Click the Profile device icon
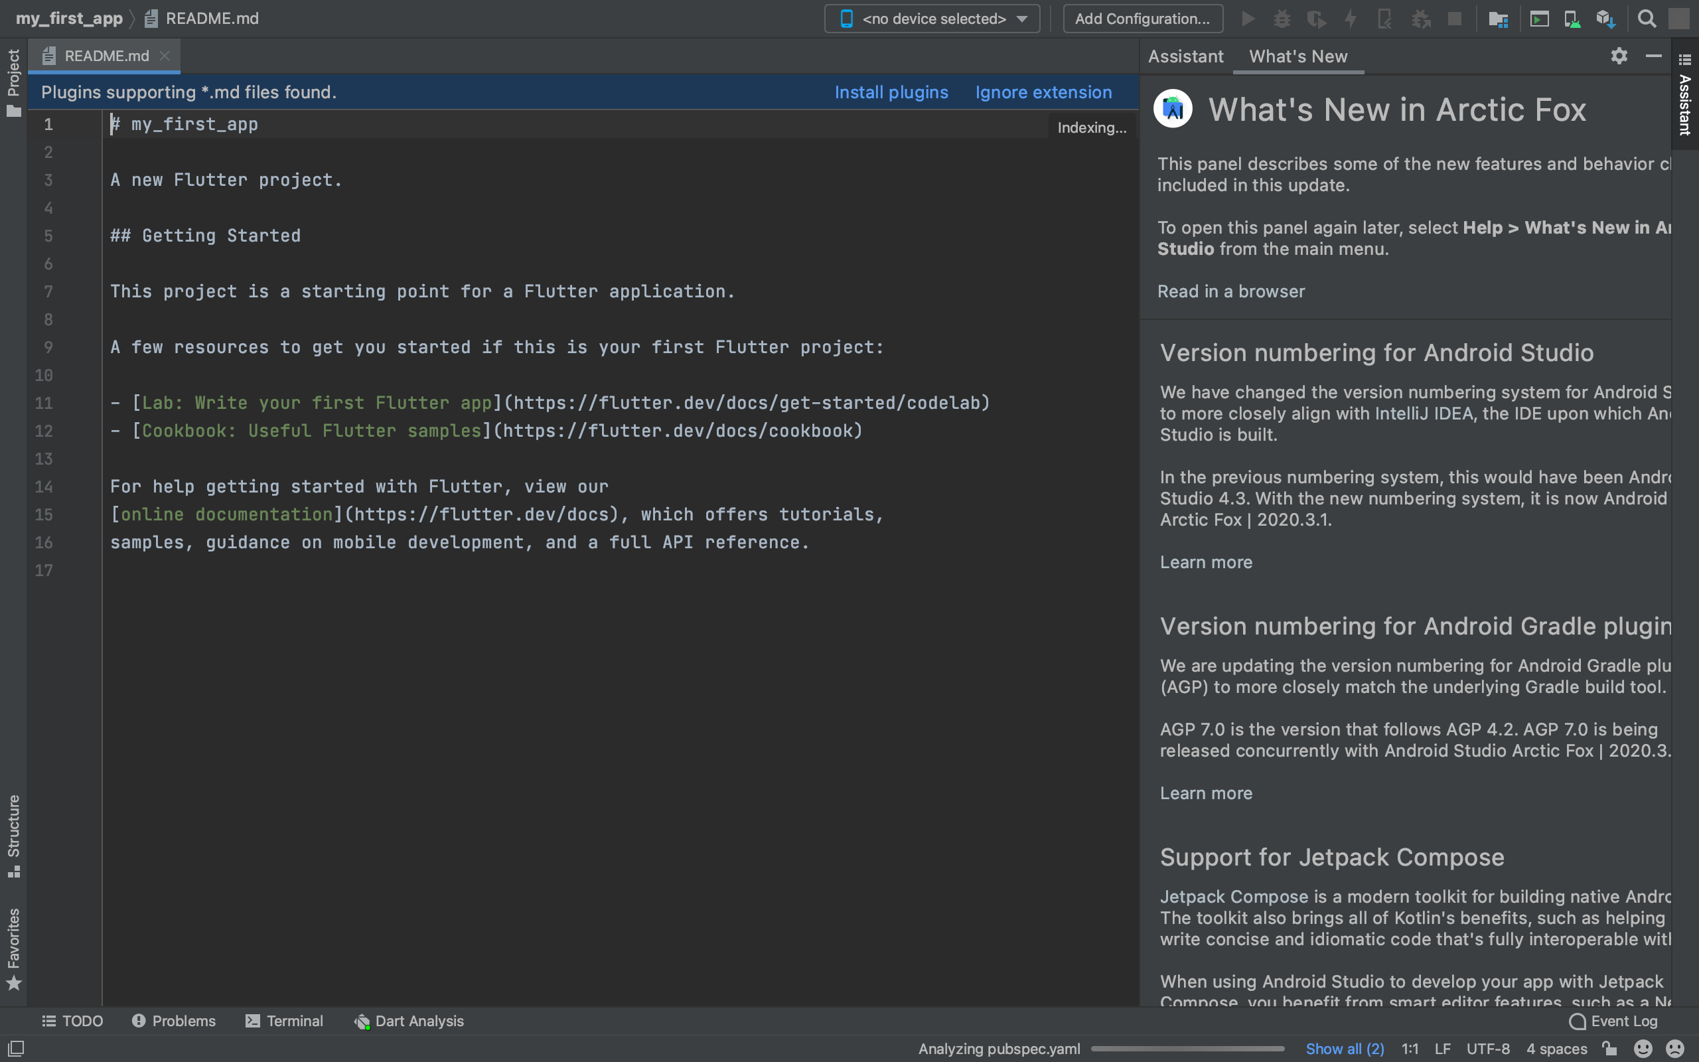 click(1385, 19)
